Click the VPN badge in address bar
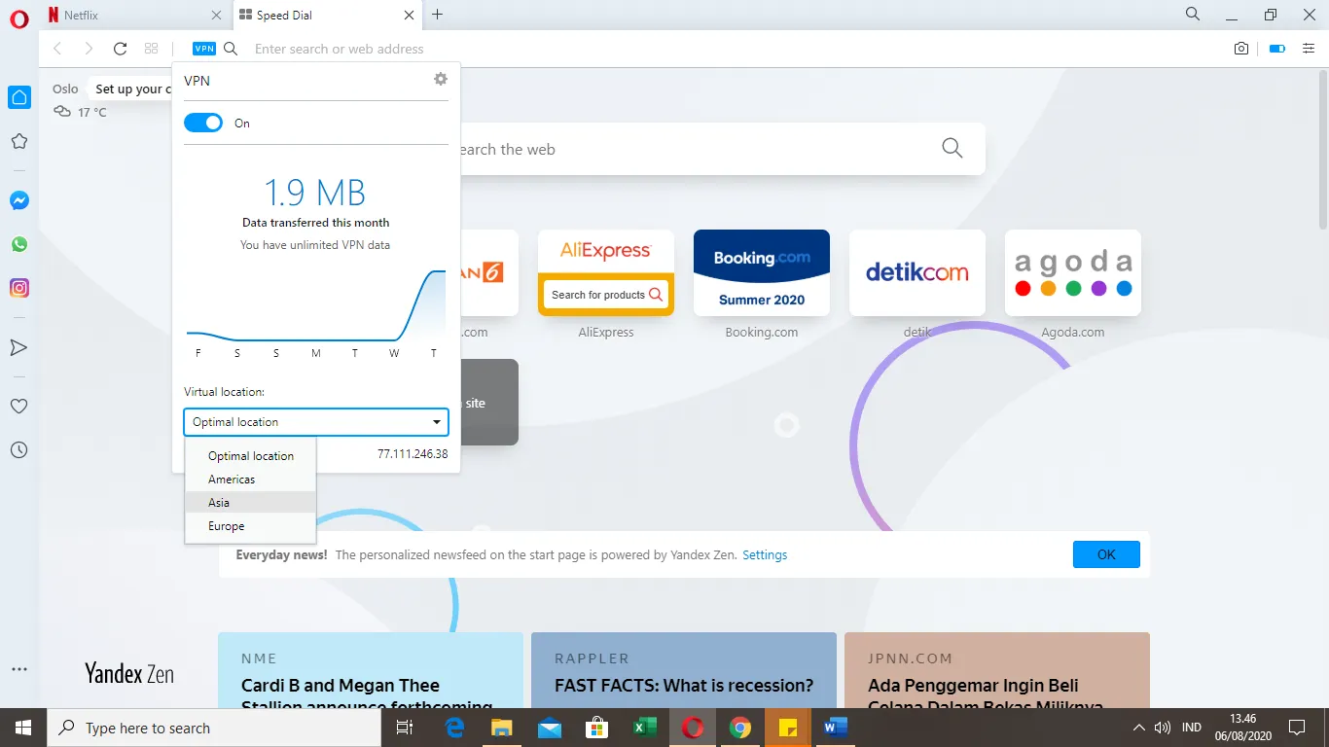Viewport: 1329px width, 747px height. pos(204,49)
